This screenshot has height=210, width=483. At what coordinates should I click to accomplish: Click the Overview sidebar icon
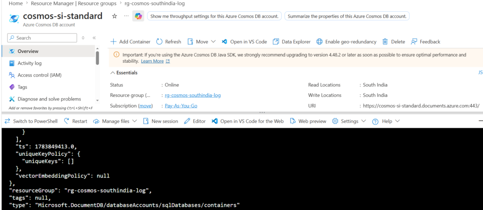pyautogui.click(x=12, y=51)
